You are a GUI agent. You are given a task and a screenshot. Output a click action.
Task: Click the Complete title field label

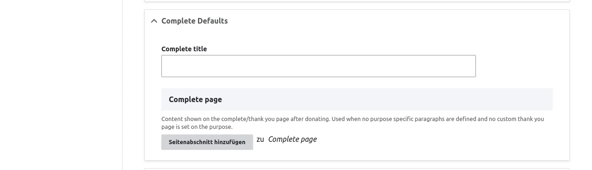coord(184,49)
